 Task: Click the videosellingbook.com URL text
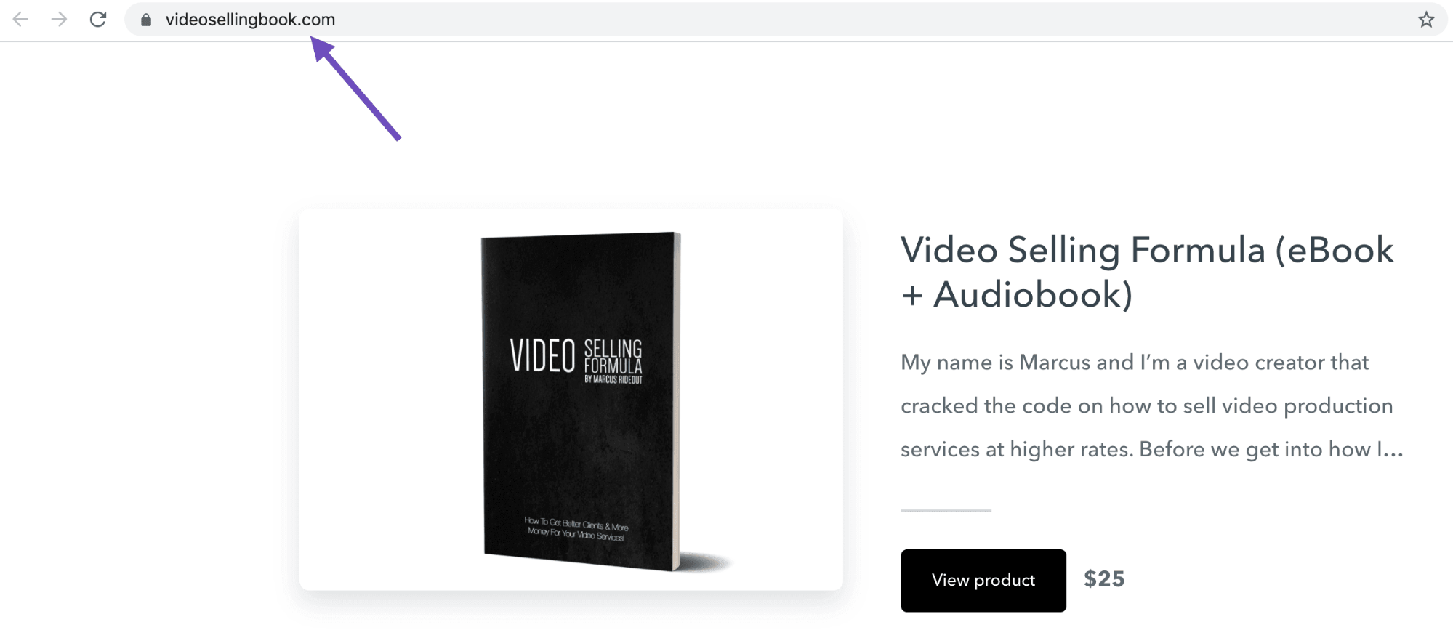click(x=250, y=20)
